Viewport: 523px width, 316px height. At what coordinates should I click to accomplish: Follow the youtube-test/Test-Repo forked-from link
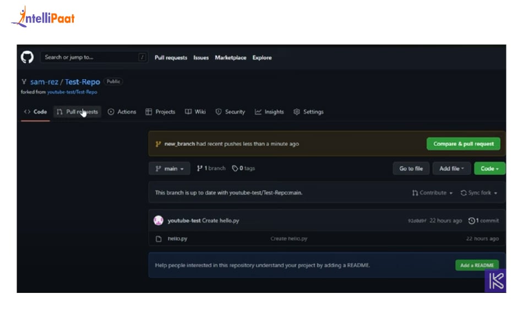(x=72, y=92)
